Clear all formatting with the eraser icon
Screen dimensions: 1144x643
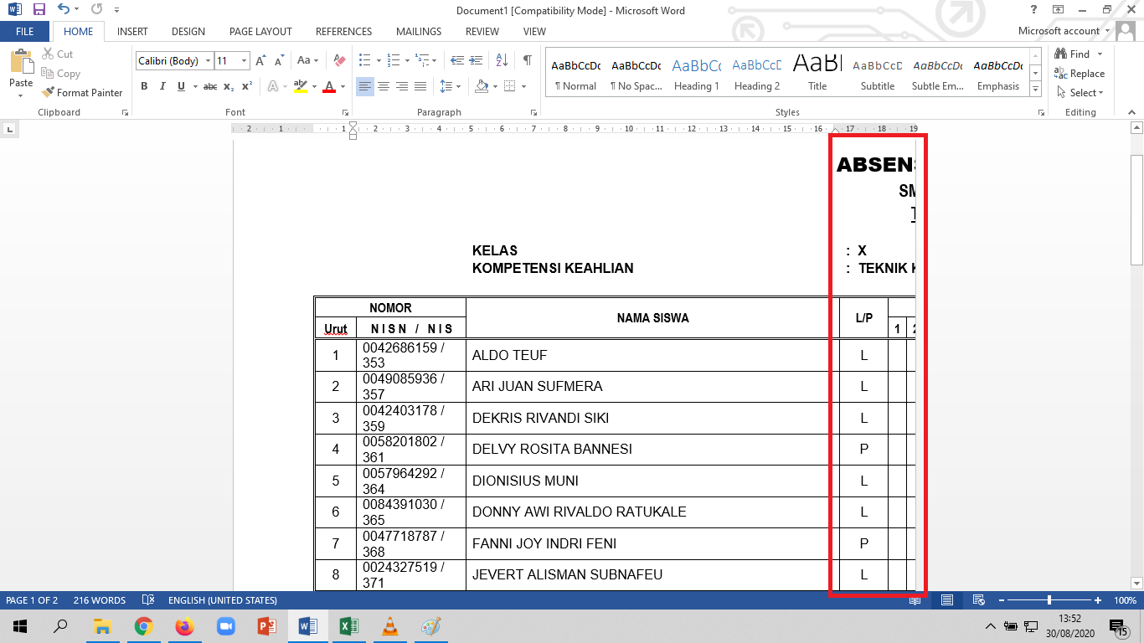pyautogui.click(x=338, y=60)
